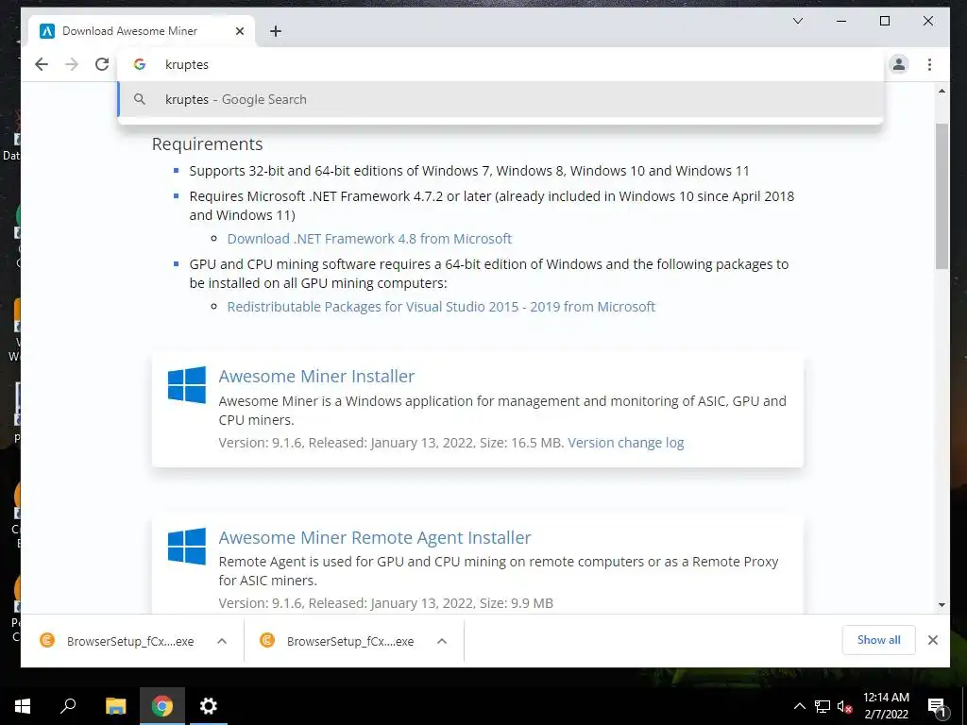Click Awesome Miner Remote Agent Installer link
The width and height of the screenshot is (967, 725).
pyautogui.click(x=374, y=537)
